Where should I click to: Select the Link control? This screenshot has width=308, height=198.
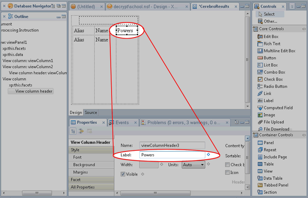coord(264,93)
